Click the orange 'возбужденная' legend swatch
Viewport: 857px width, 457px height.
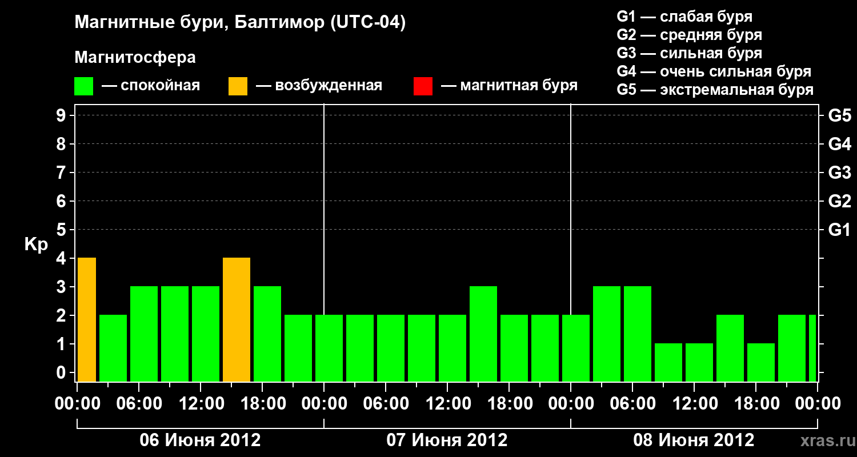coord(238,86)
